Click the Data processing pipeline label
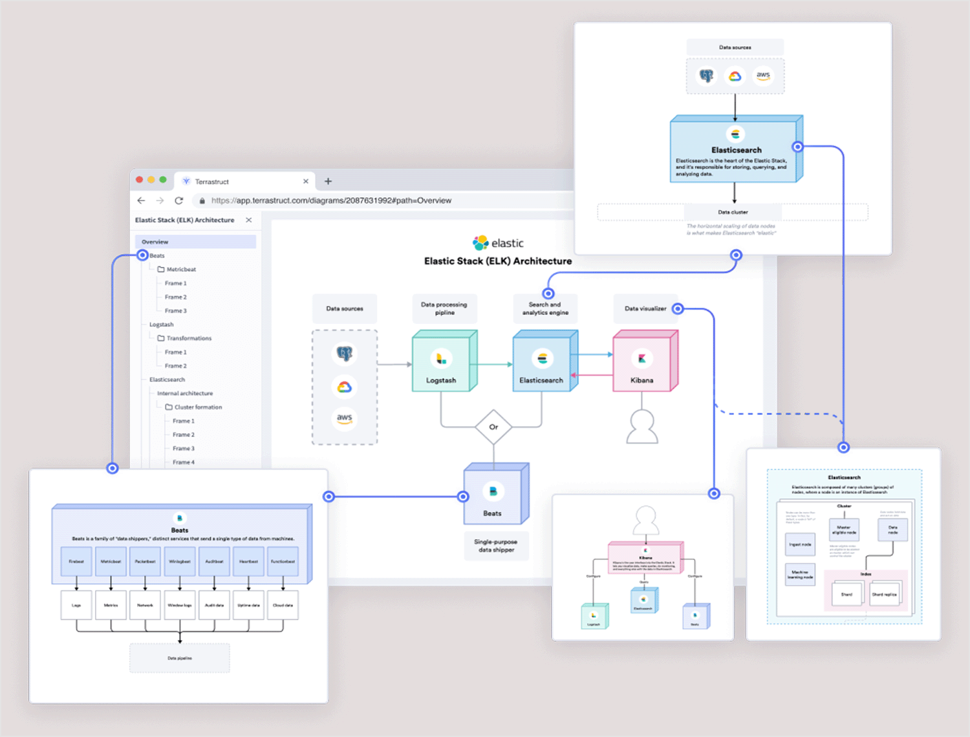 (444, 308)
